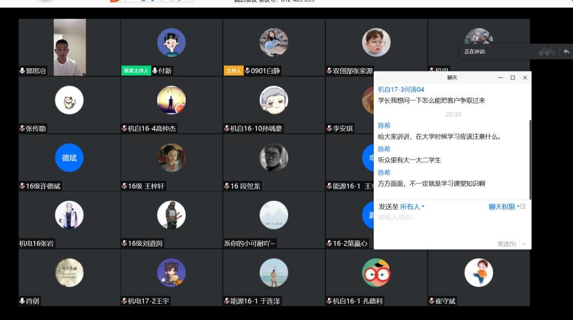Click the green 联席主持人 co-host badge

[x=136, y=71]
